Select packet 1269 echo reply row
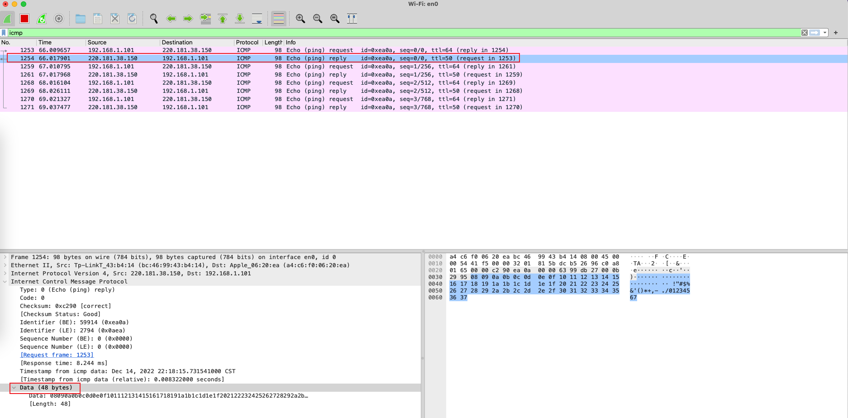 coord(424,91)
